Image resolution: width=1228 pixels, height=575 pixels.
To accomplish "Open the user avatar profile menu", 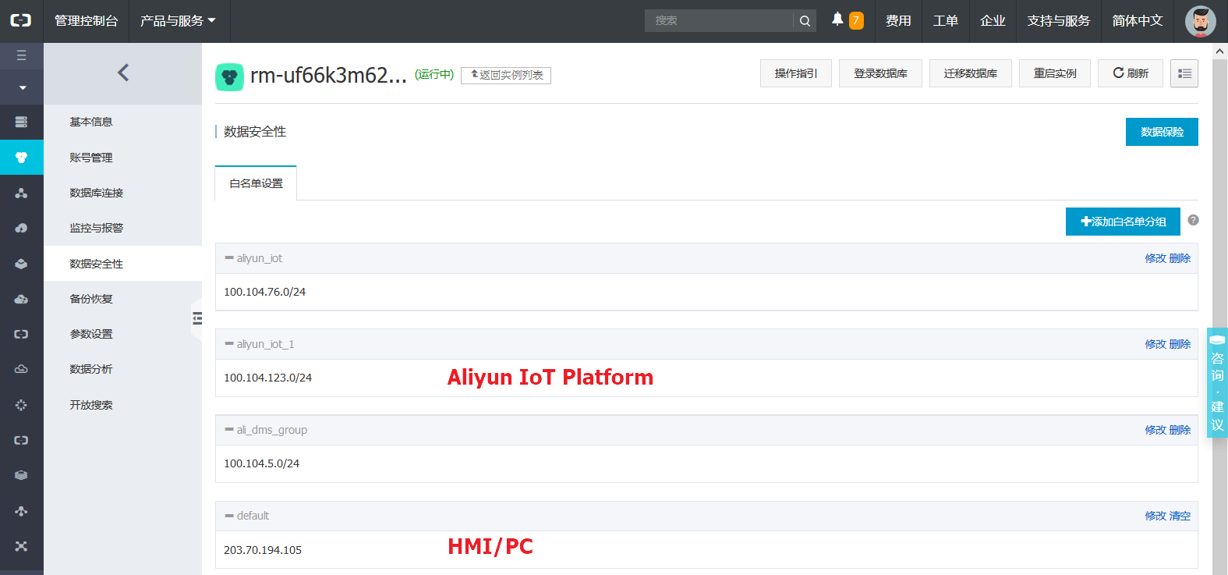I will click(x=1200, y=21).
